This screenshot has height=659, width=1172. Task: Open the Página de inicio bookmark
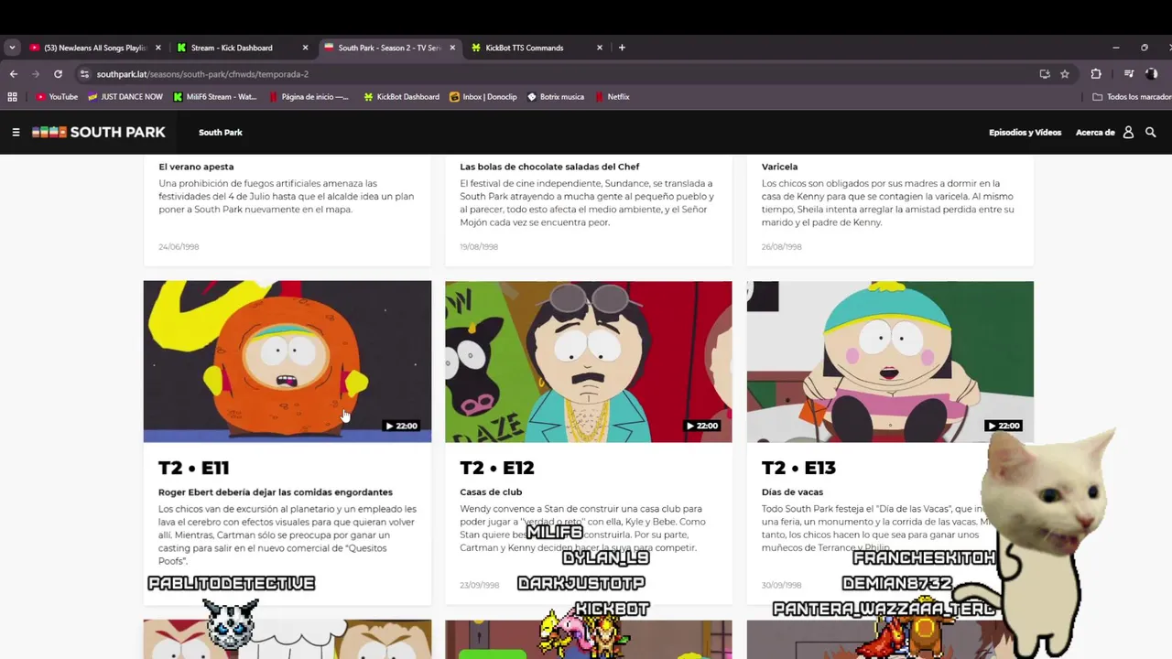click(x=309, y=97)
